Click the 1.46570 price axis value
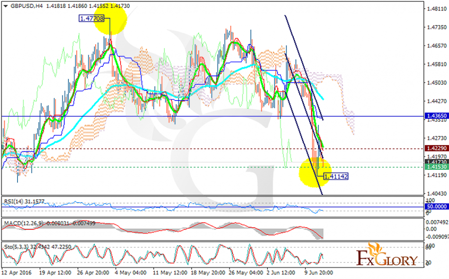449x279 pixels. (x=437, y=46)
